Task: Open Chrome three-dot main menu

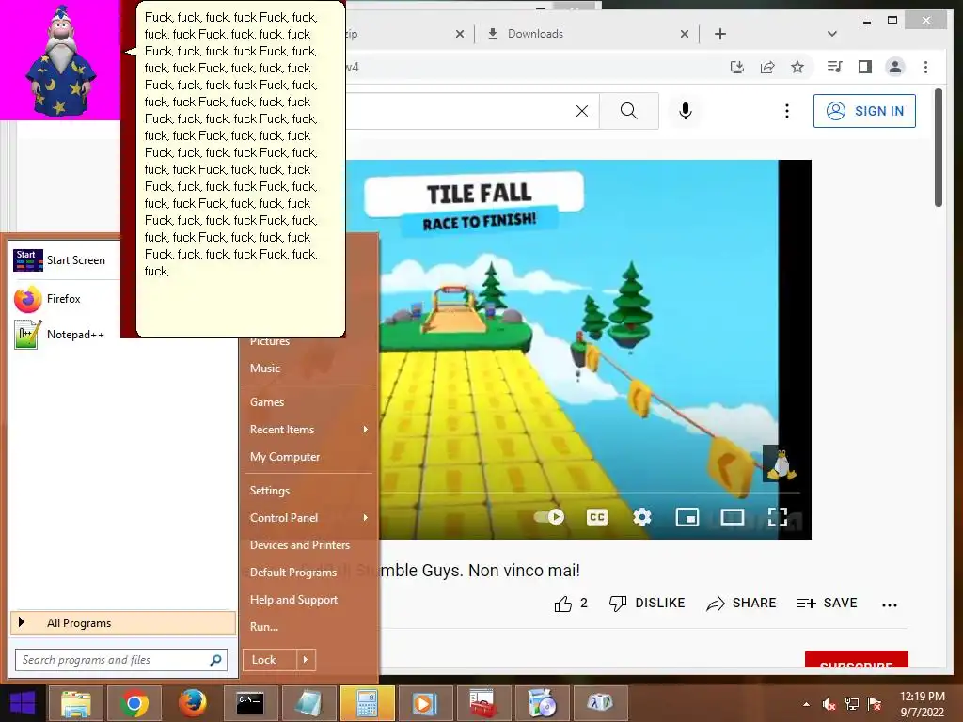Action: point(925,67)
